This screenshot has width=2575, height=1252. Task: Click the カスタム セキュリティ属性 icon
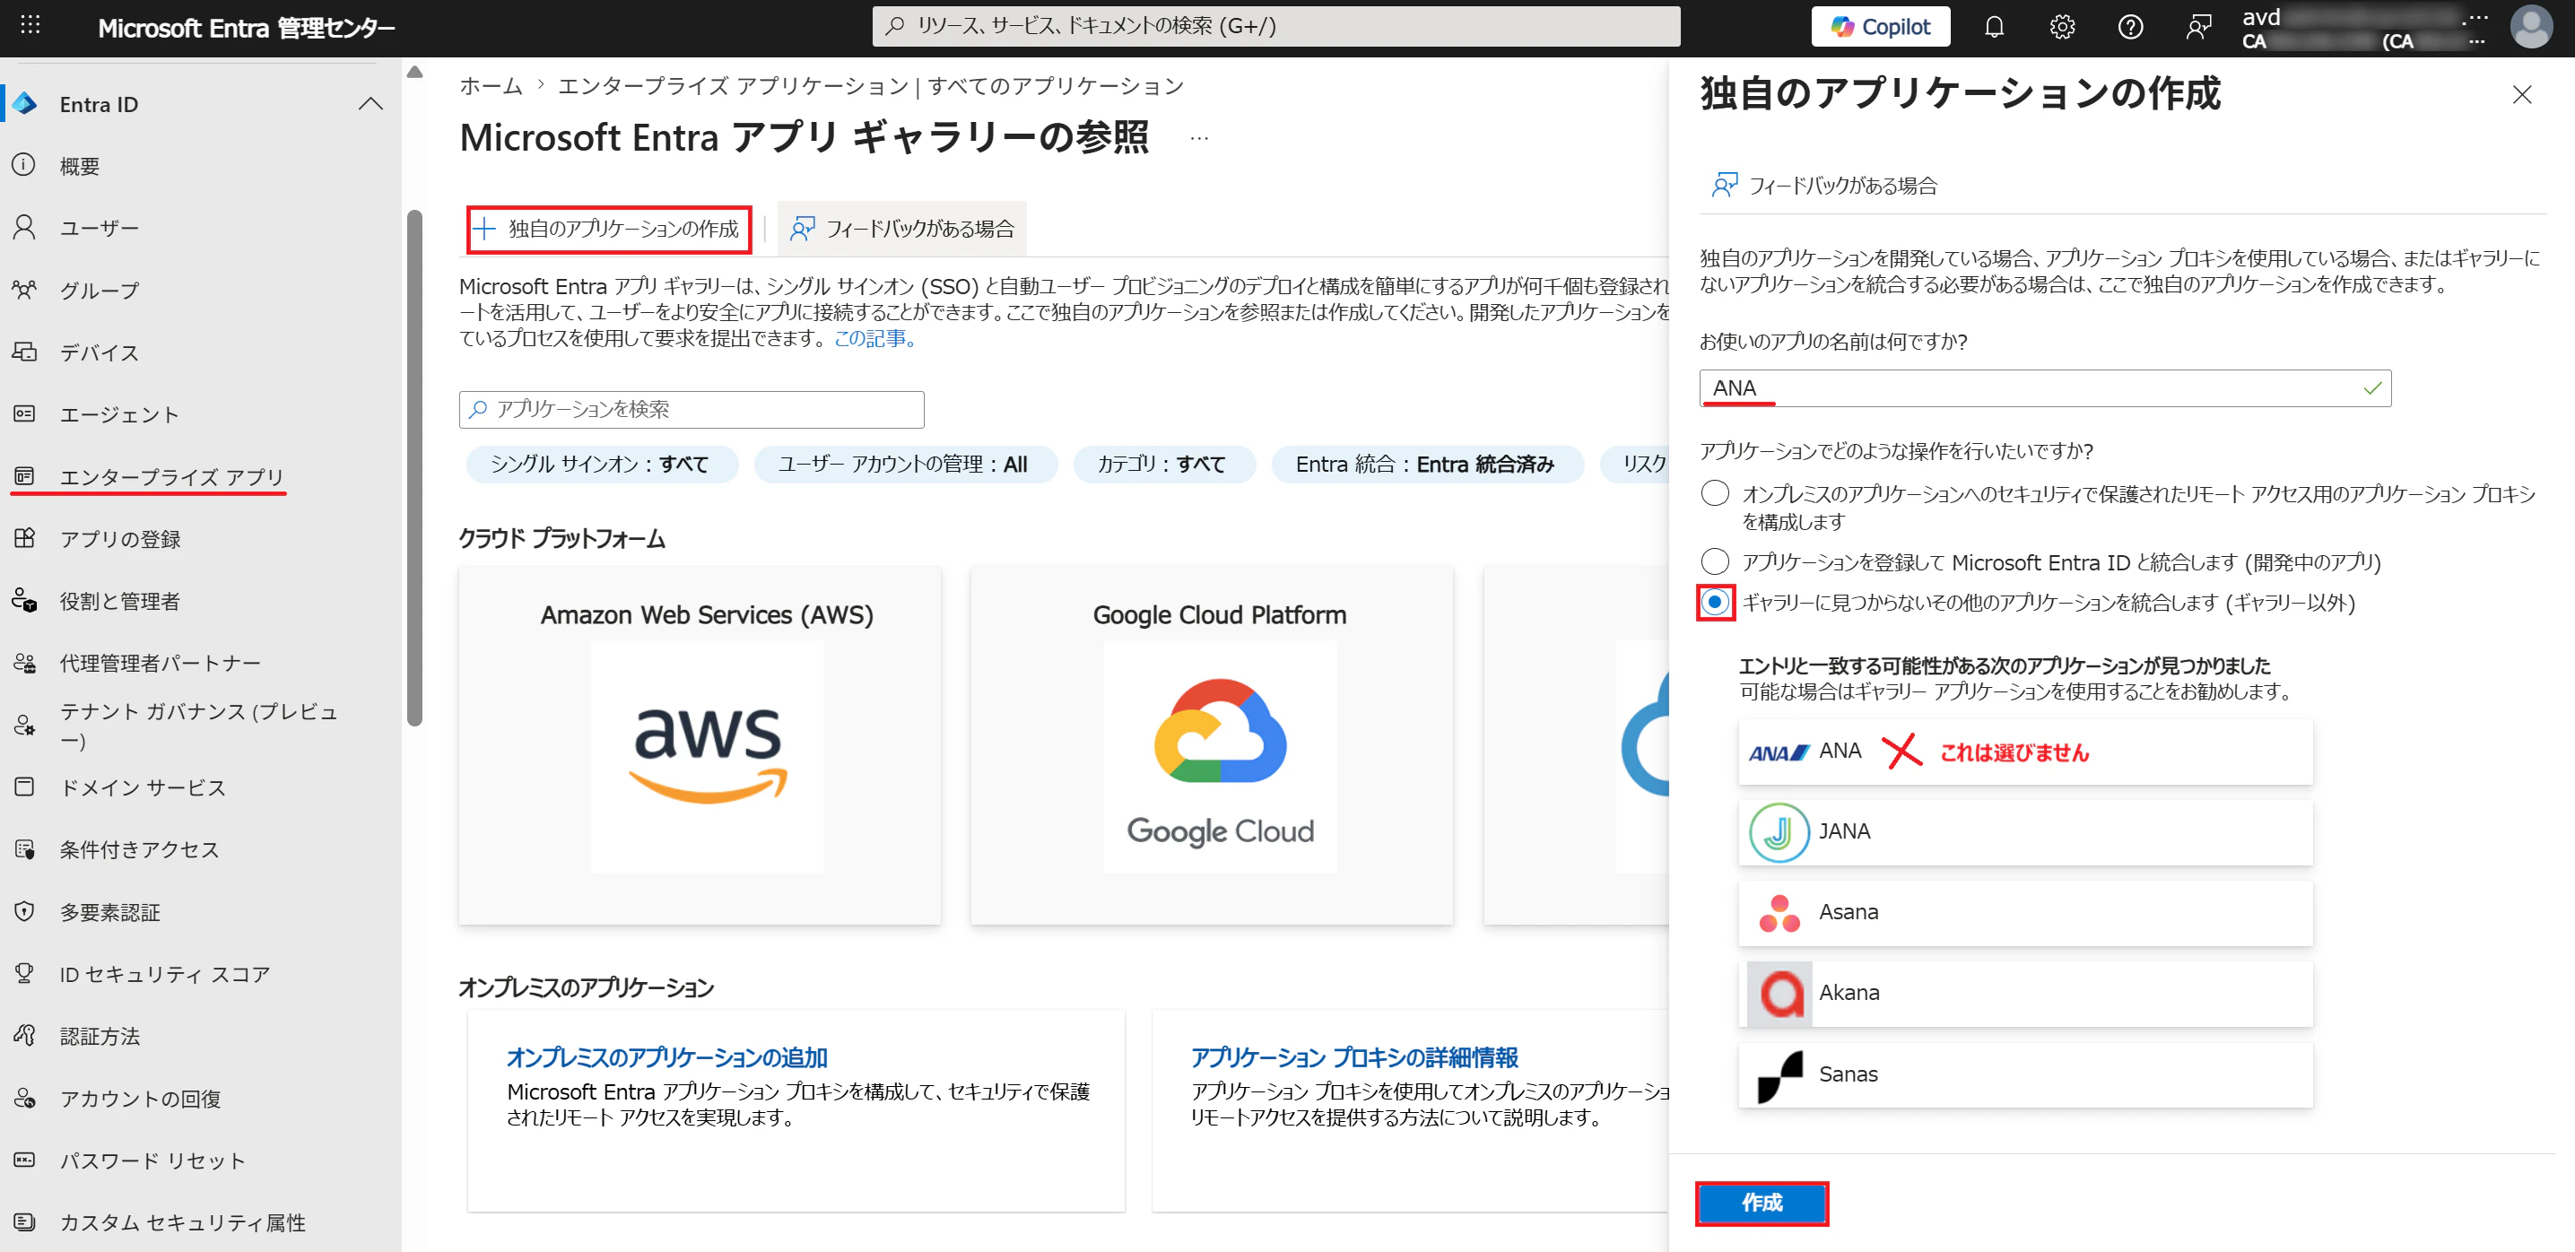coord(24,1222)
